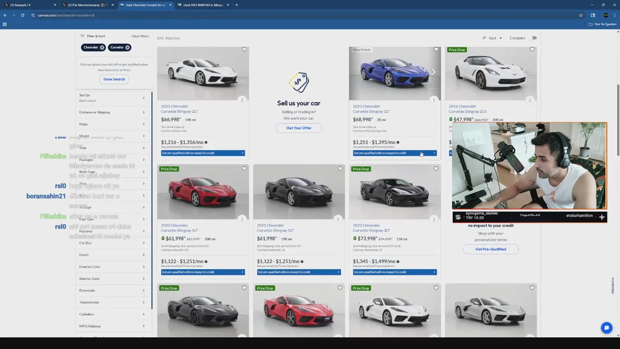The height and width of the screenshot is (349, 620).
Task: Select the Used Chevrolet Corvette tab
Action: pyautogui.click(x=145, y=5)
